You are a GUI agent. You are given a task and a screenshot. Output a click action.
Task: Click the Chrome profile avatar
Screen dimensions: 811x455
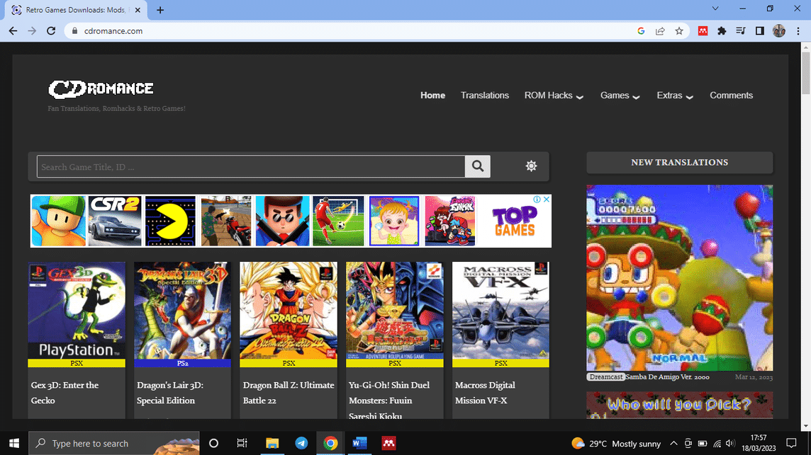point(779,31)
